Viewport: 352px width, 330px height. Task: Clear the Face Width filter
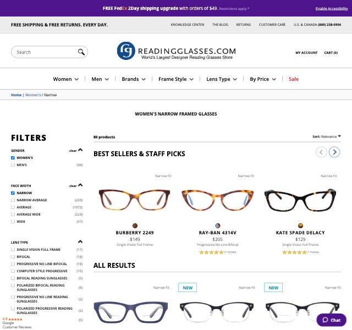[73, 186]
